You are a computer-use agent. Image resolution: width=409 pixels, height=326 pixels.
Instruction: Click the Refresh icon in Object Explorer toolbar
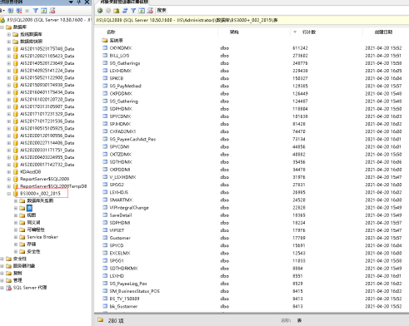[44, 11]
